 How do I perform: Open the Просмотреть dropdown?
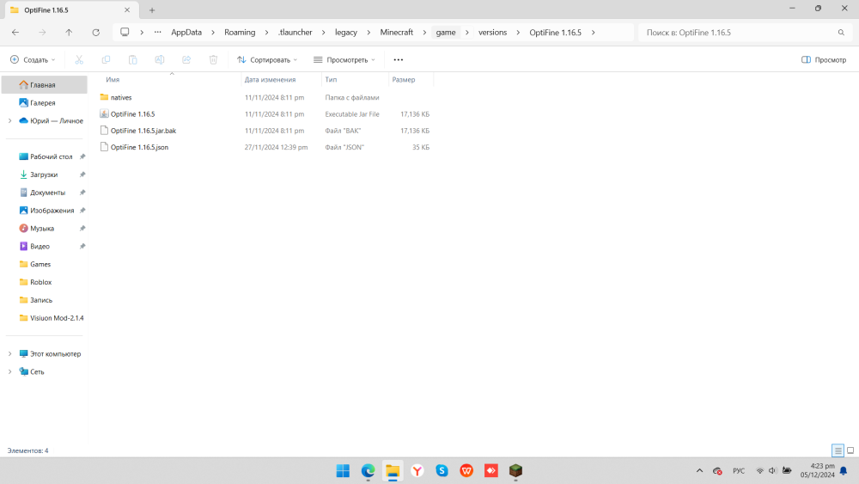pos(344,59)
